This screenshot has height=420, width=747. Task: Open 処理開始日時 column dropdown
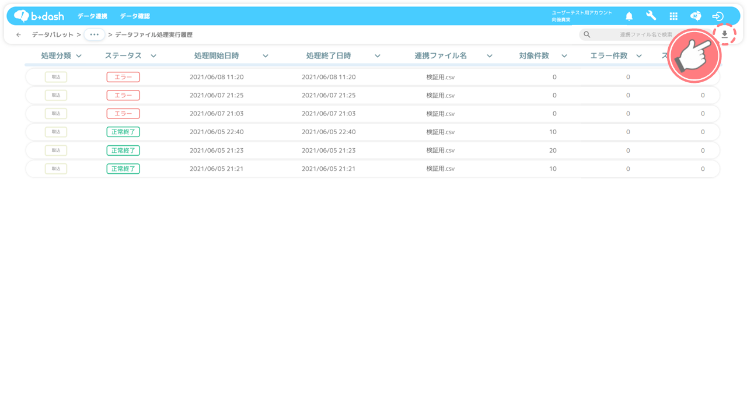266,56
